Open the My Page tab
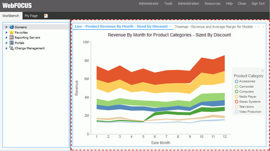 31,16
